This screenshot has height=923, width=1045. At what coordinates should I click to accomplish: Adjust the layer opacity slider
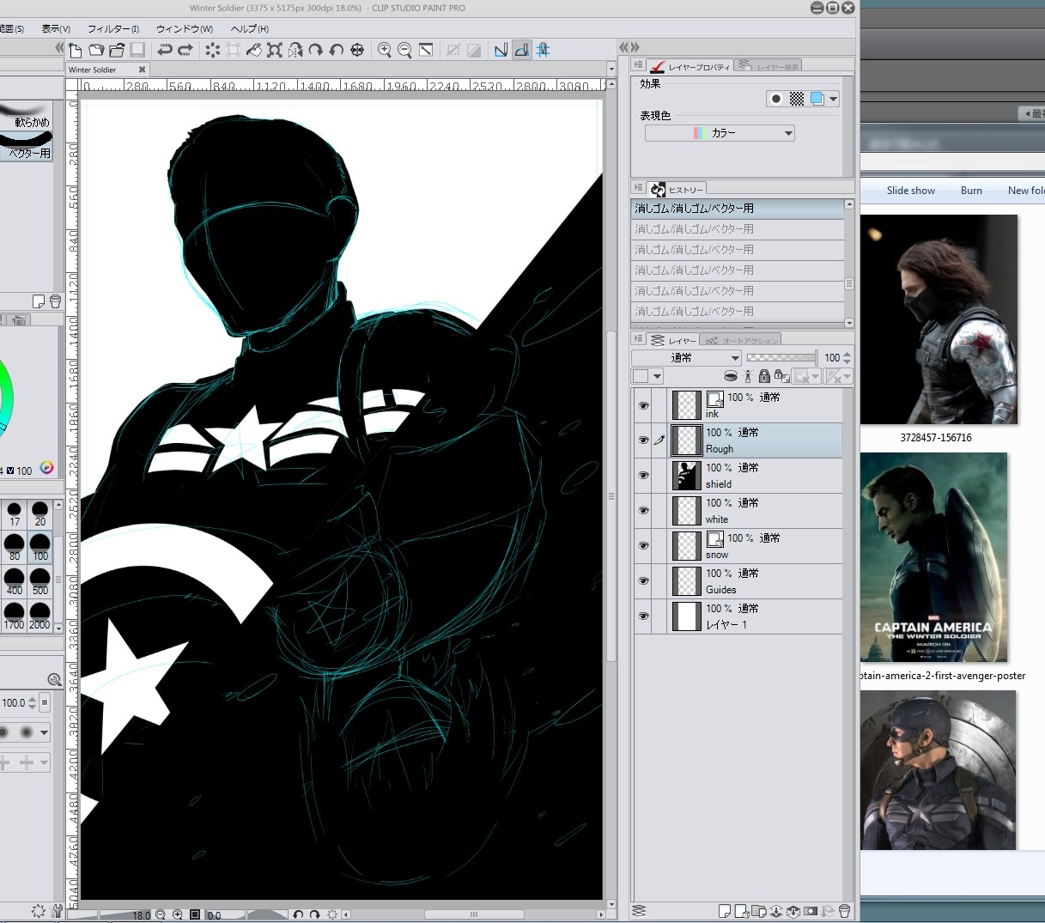coord(781,358)
